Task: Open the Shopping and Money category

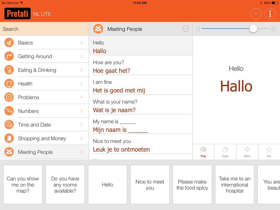Action: (44, 138)
